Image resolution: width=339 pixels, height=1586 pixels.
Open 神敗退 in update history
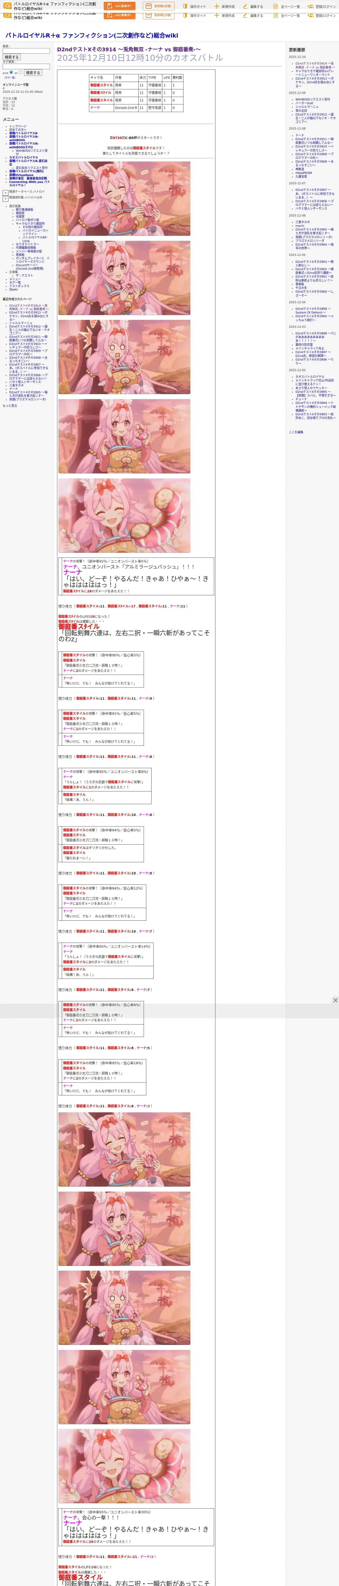[x=300, y=169]
